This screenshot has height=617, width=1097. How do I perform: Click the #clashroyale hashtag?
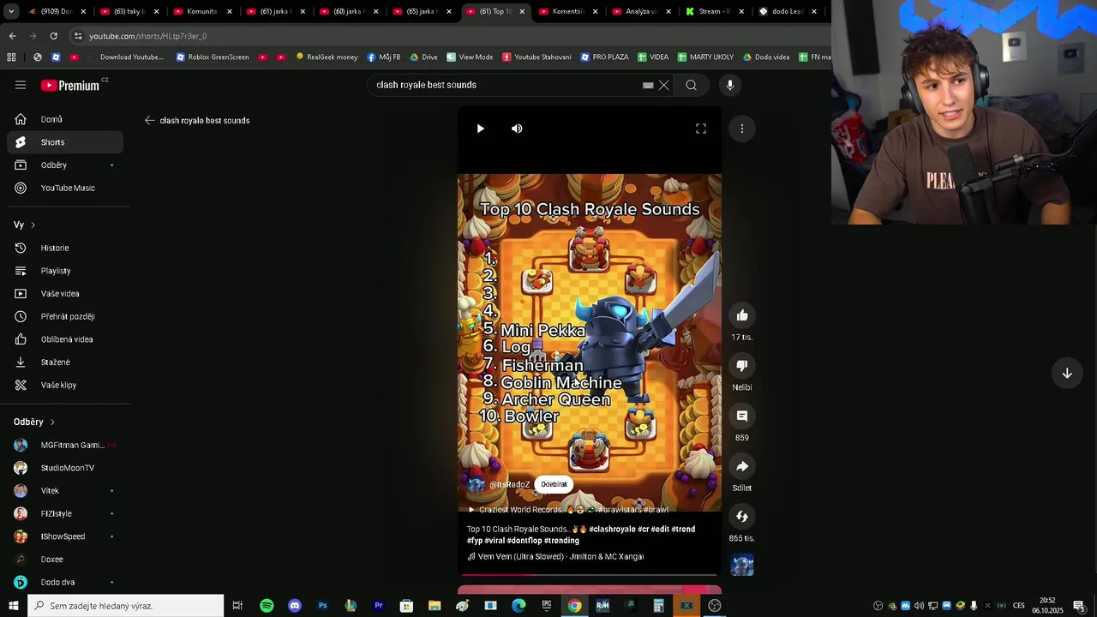click(612, 529)
